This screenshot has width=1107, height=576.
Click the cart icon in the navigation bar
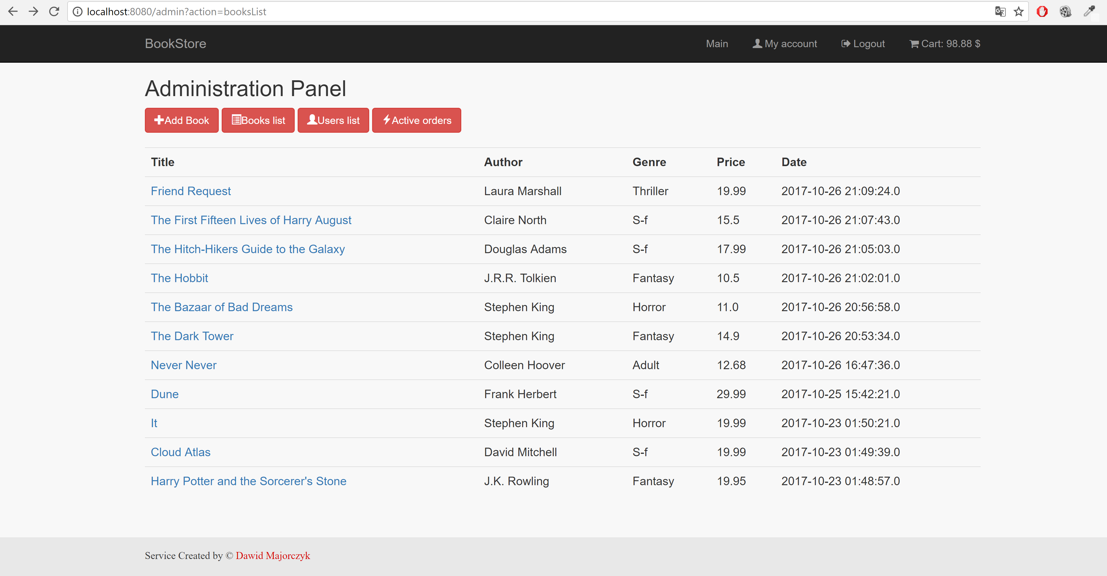[914, 43]
